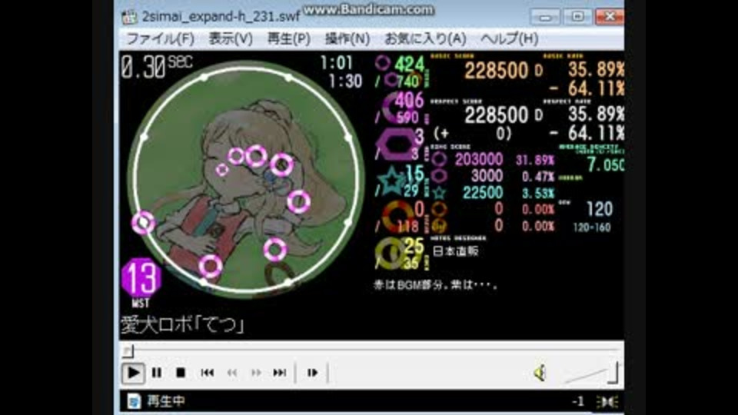The image size is (738, 415).
Task: Open the ファイル(F) menu
Action: click(160, 38)
